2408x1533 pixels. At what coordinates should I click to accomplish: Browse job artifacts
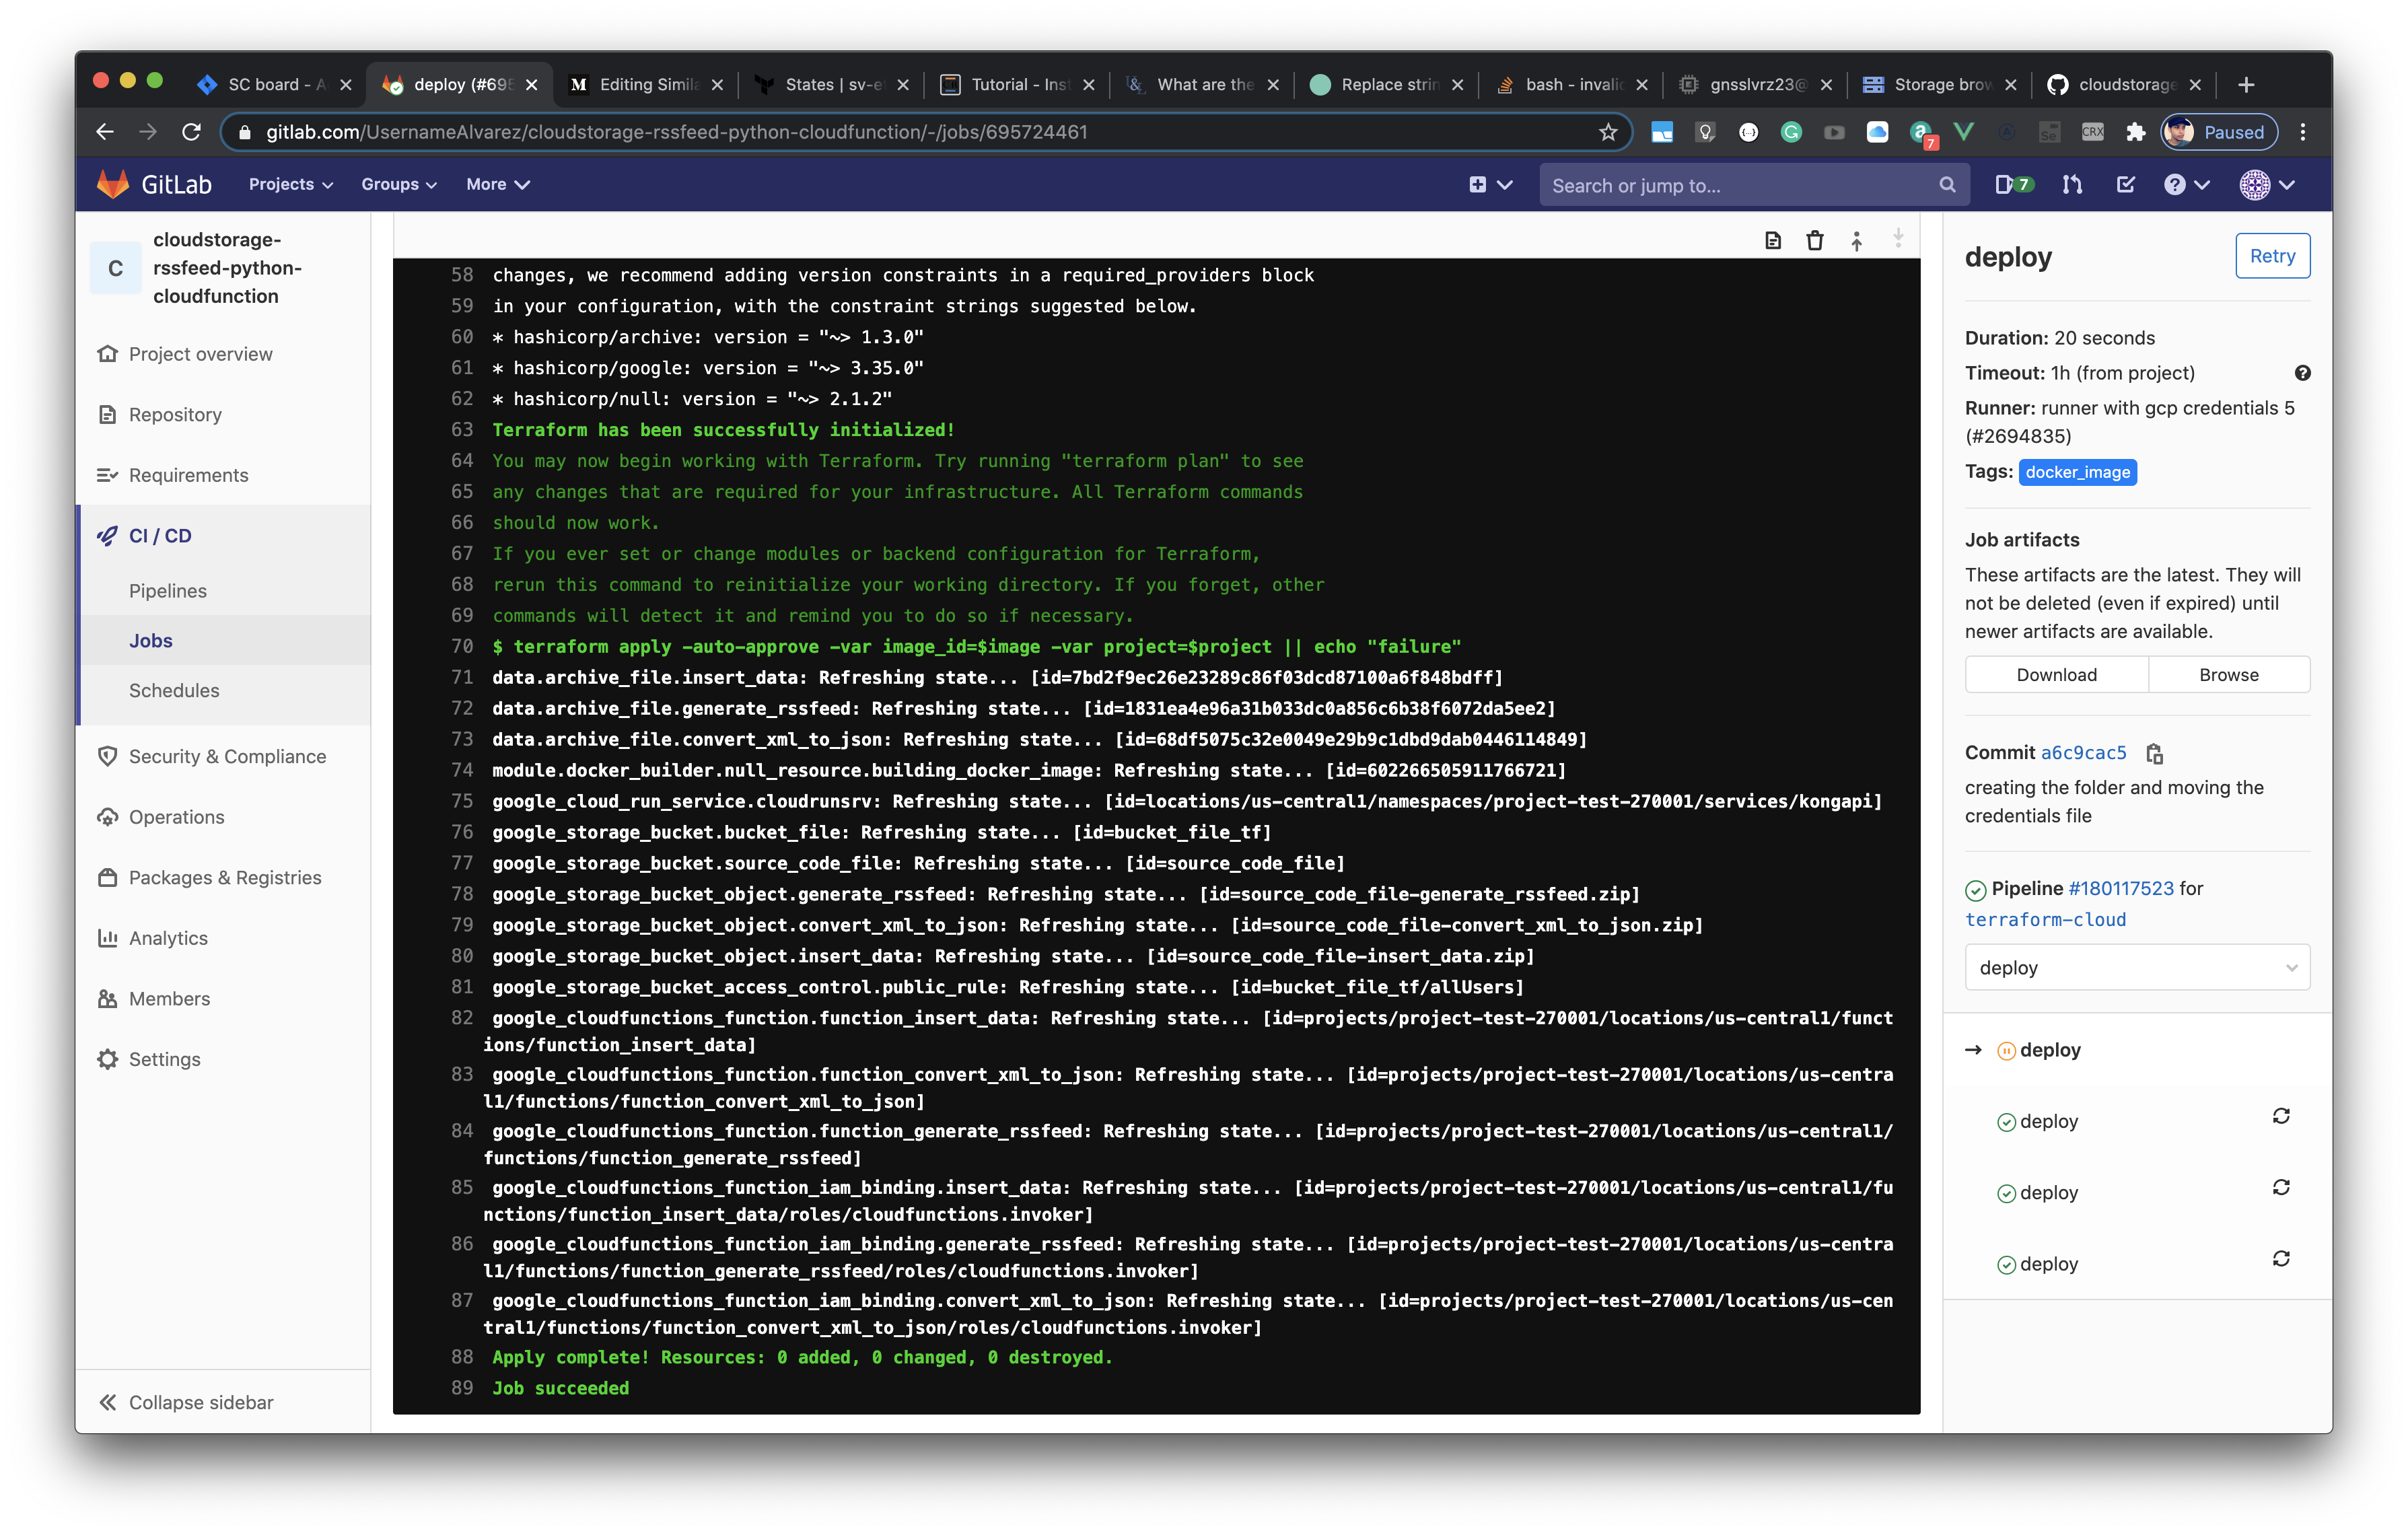tap(2228, 675)
